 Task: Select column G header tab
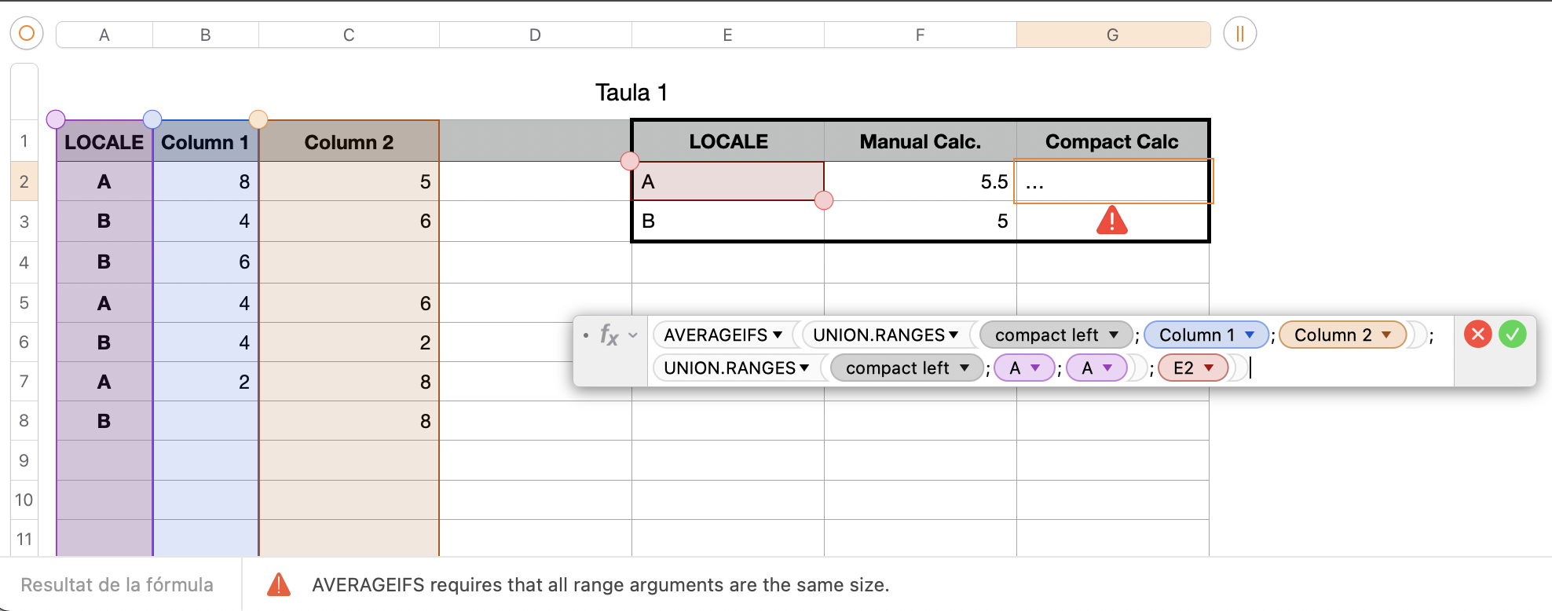click(1112, 35)
